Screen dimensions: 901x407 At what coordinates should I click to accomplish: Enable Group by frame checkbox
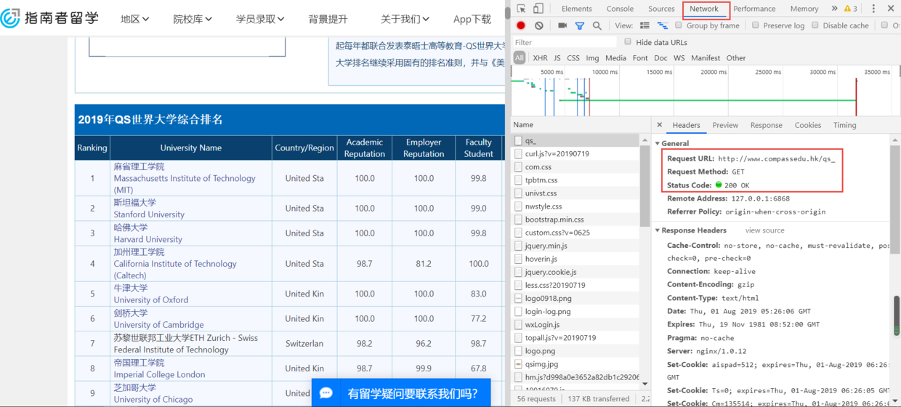coord(680,25)
